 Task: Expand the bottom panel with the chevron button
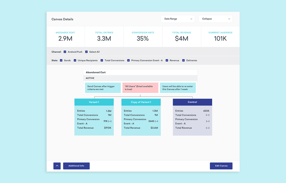click(x=57, y=166)
